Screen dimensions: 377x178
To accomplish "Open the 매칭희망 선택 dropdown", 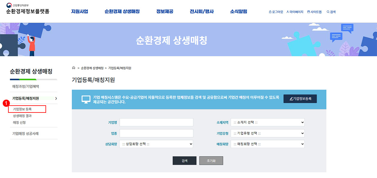I will pos(267,144).
